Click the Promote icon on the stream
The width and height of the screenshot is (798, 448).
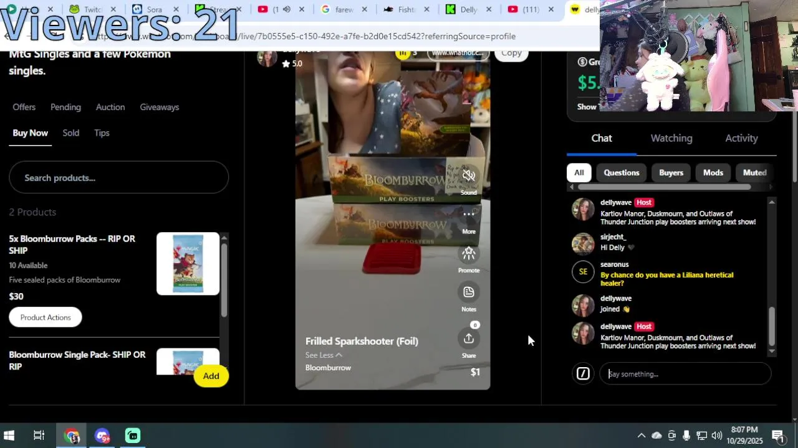coord(469,253)
